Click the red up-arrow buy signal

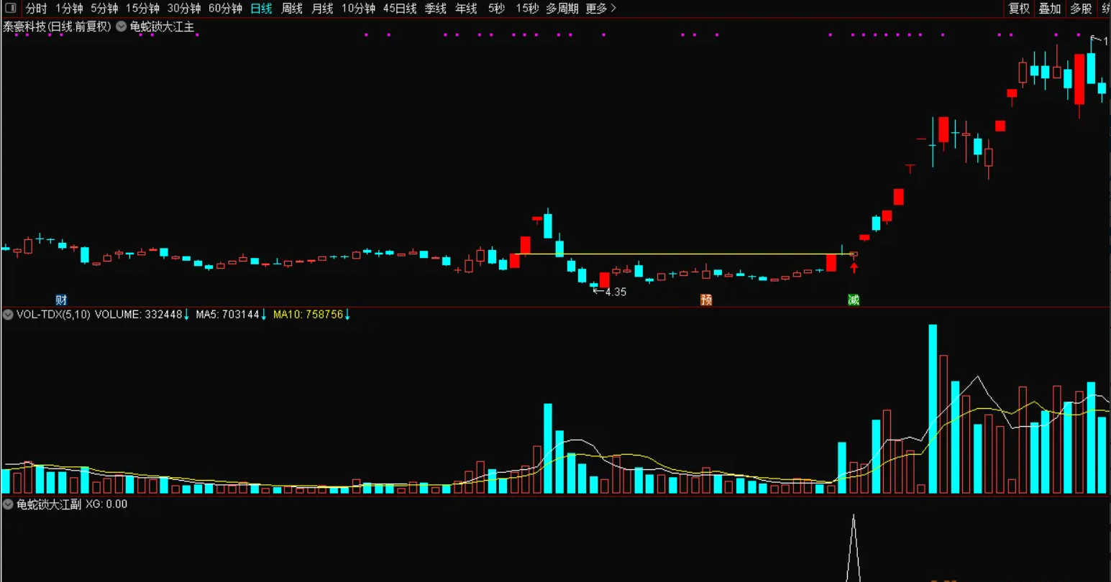(854, 268)
